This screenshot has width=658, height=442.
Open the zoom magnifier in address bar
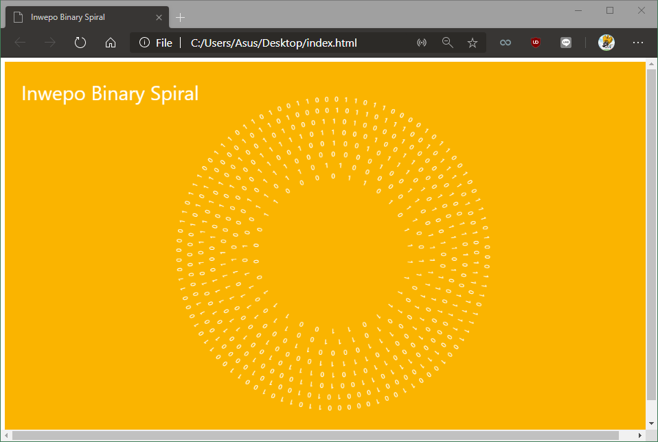tap(447, 43)
